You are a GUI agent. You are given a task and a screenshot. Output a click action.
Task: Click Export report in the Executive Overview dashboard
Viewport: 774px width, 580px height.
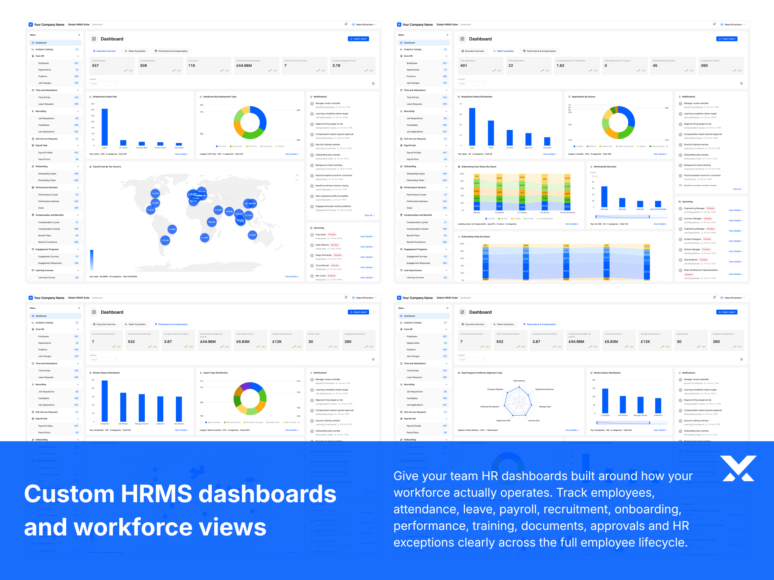click(358, 39)
